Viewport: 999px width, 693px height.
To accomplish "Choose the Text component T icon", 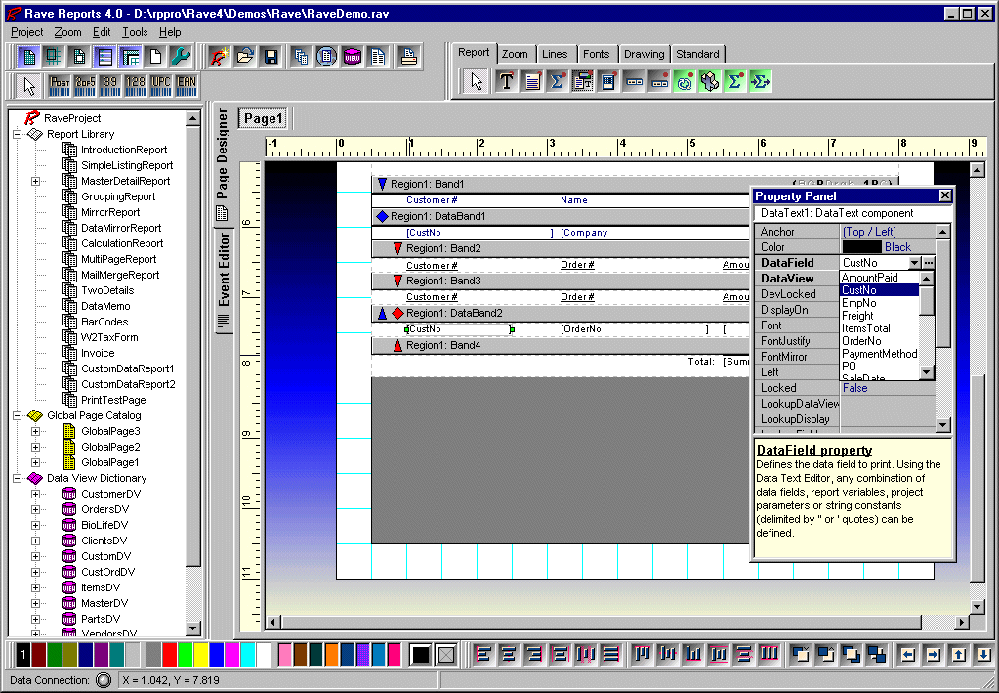I will tap(506, 82).
